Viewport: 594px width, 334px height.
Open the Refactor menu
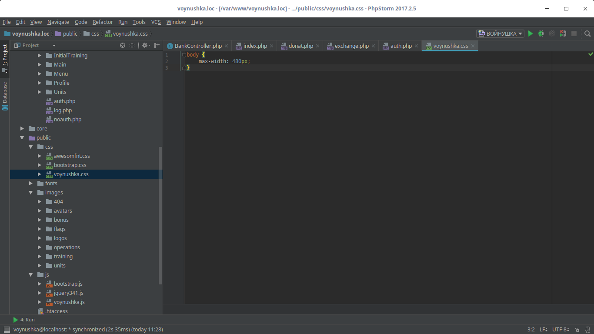pyautogui.click(x=103, y=22)
